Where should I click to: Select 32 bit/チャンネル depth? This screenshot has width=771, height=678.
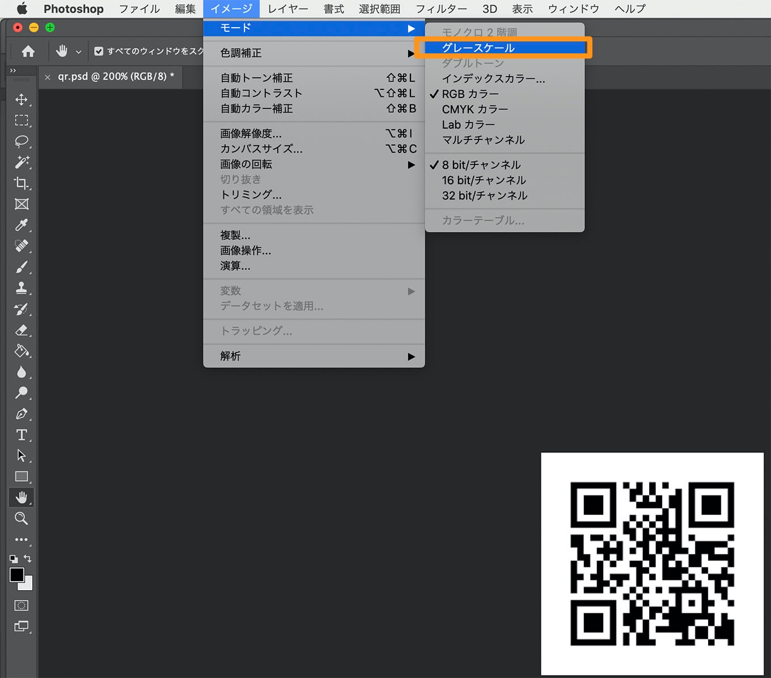click(505, 196)
